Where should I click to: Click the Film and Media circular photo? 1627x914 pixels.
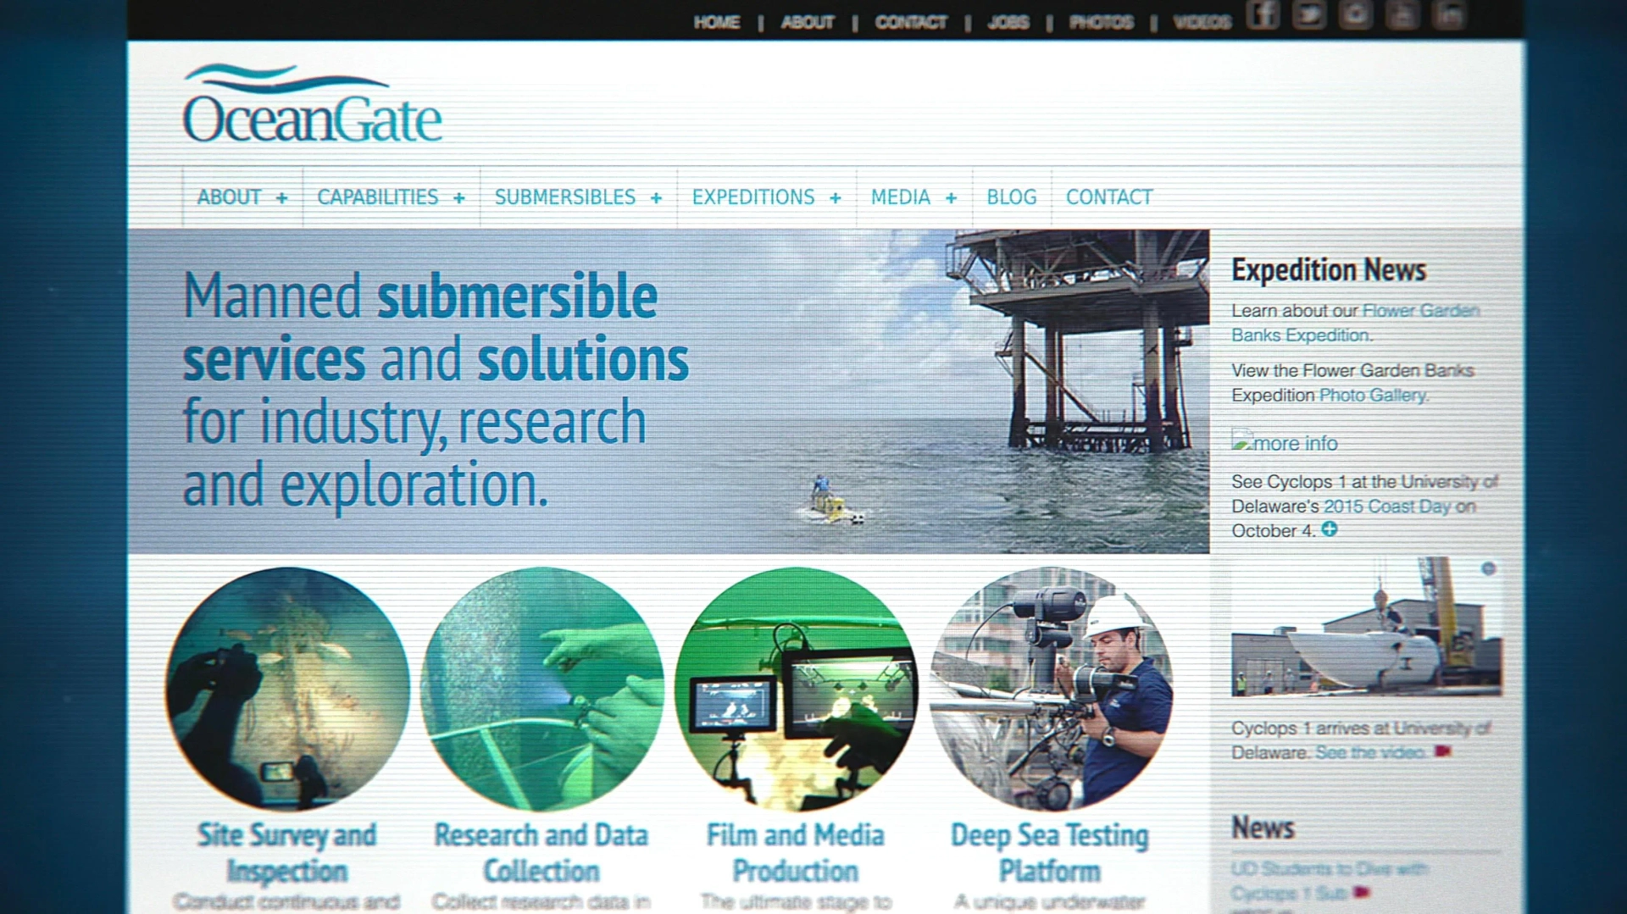(797, 689)
